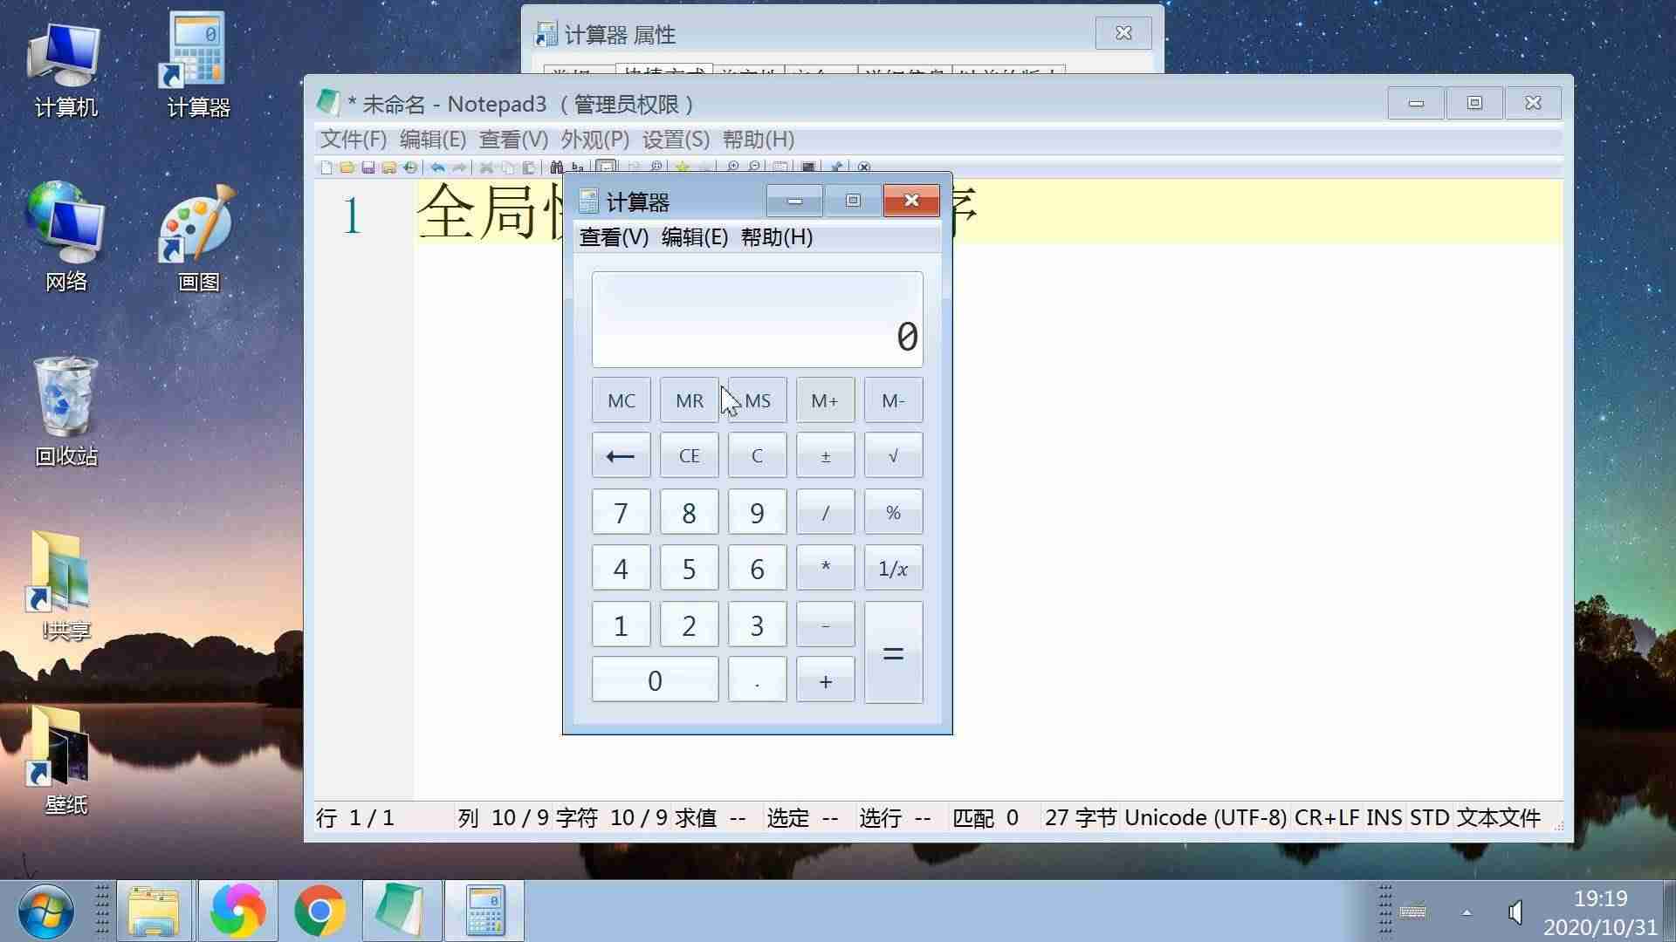Click the calculator C clear button
Image resolution: width=1676 pixels, height=942 pixels.
pyautogui.click(x=757, y=455)
